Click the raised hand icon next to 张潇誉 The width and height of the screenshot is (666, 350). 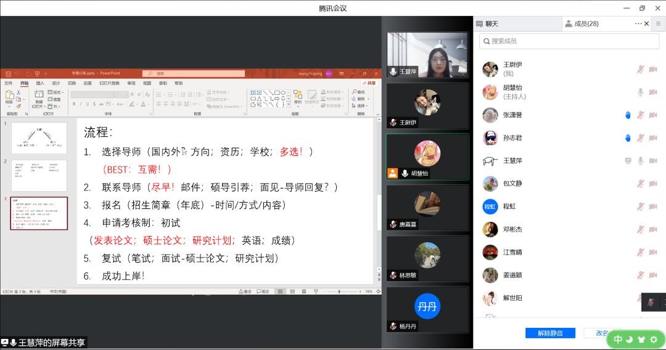[628, 115]
